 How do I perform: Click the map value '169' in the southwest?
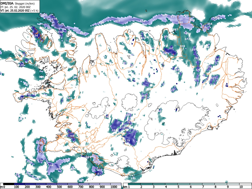coord(72,136)
